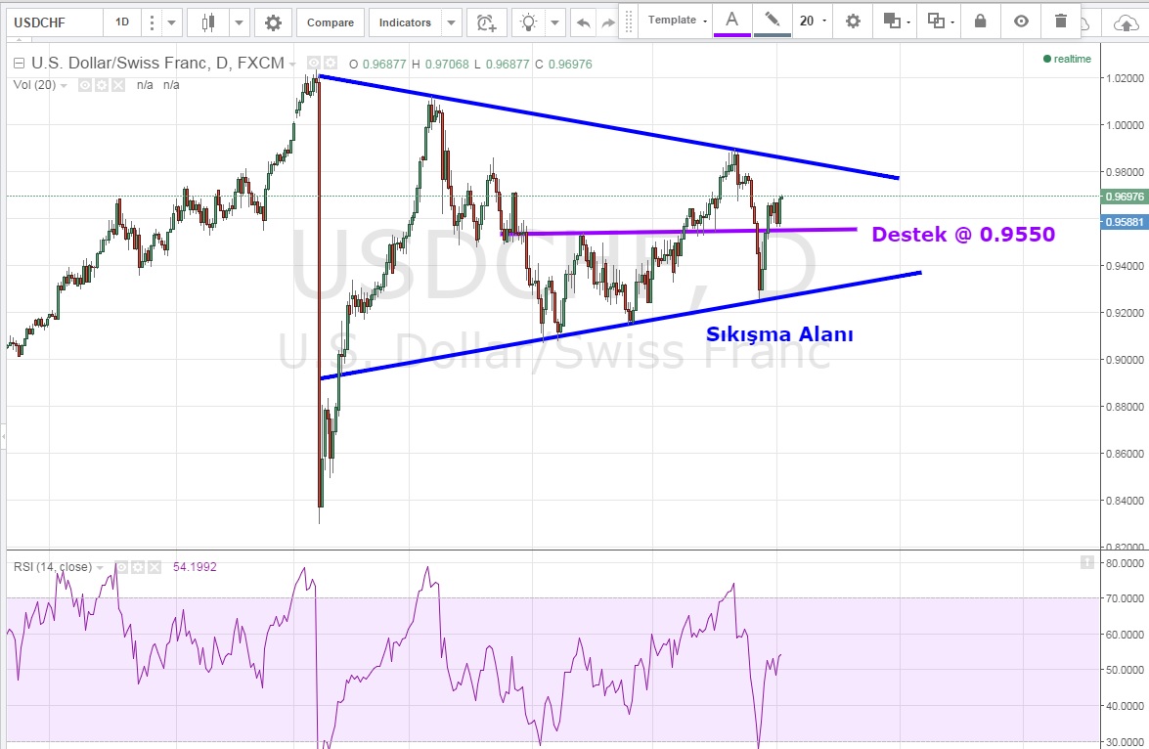Click the USDCHF symbol input field

51,22
